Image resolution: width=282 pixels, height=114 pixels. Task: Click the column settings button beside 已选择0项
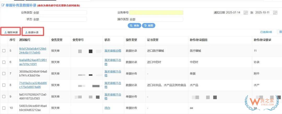point(280,32)
